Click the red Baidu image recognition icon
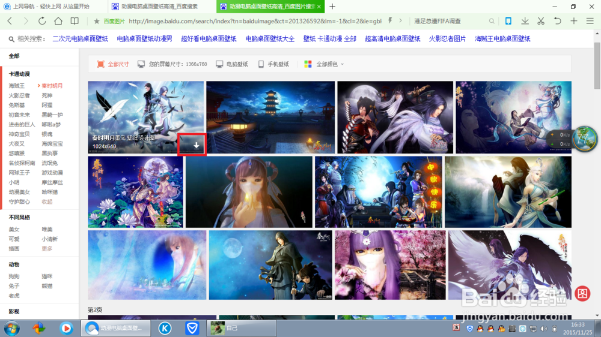 (582, 293)
